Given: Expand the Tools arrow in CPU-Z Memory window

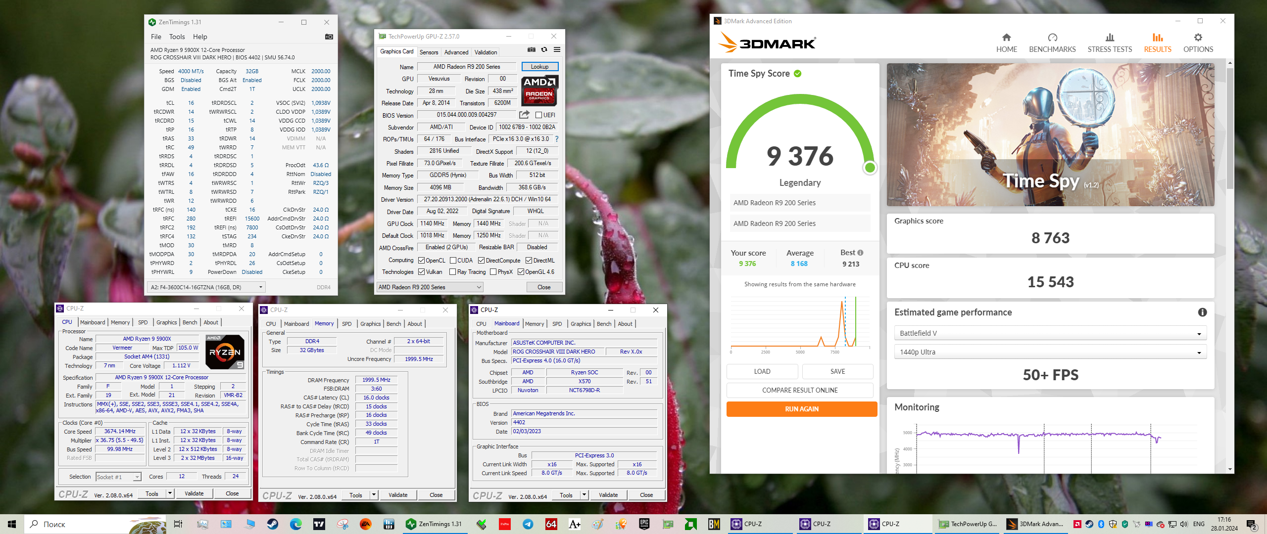Looking at the screenshot, I should [374, 495].
